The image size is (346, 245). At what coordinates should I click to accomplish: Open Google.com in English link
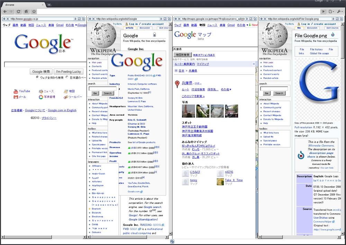coord(62,110)
